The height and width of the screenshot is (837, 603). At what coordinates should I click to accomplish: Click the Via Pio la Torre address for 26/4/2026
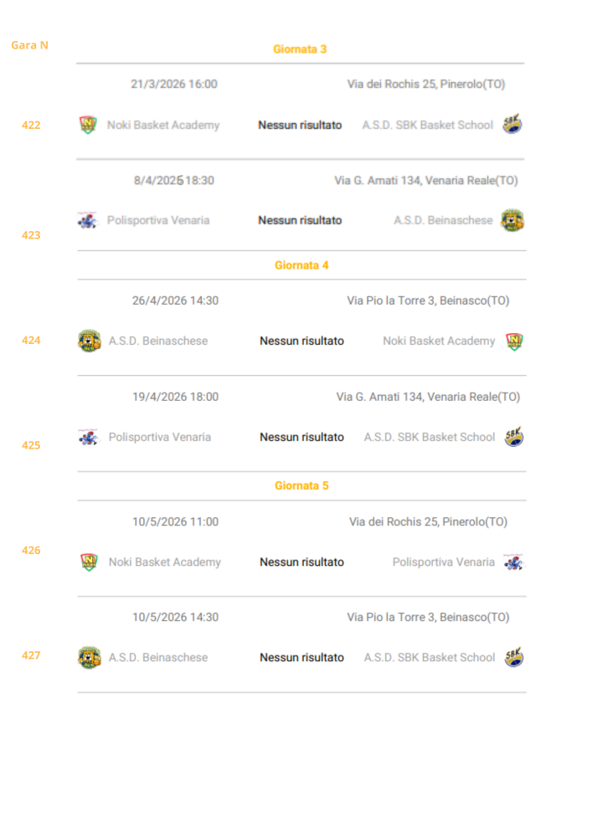428,300
